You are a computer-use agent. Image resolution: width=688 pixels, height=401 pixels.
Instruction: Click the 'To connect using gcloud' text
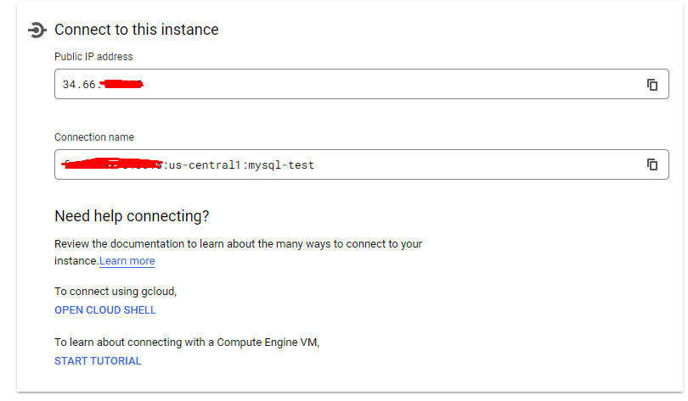click(116, 292)
